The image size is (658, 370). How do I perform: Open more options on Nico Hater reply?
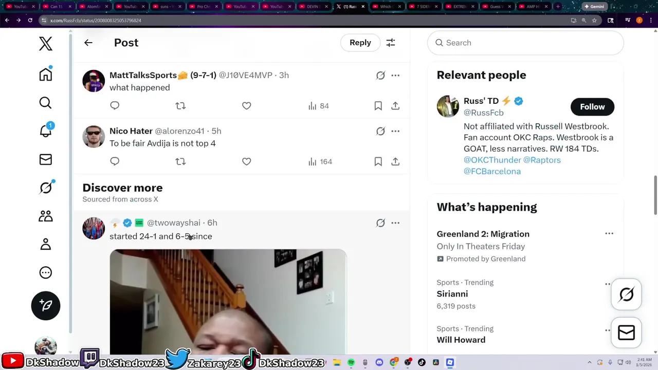click(395, 131)
